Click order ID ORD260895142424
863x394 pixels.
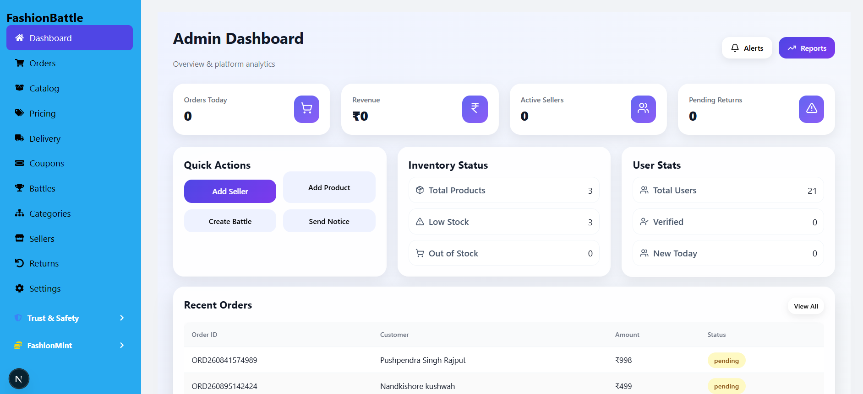[x=224, y=386]
